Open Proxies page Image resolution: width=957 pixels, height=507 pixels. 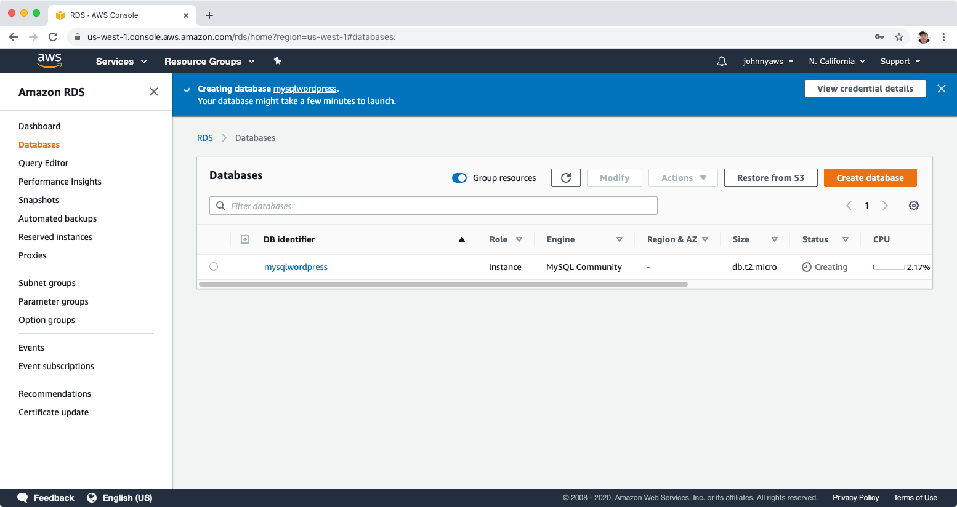point(32,255)
